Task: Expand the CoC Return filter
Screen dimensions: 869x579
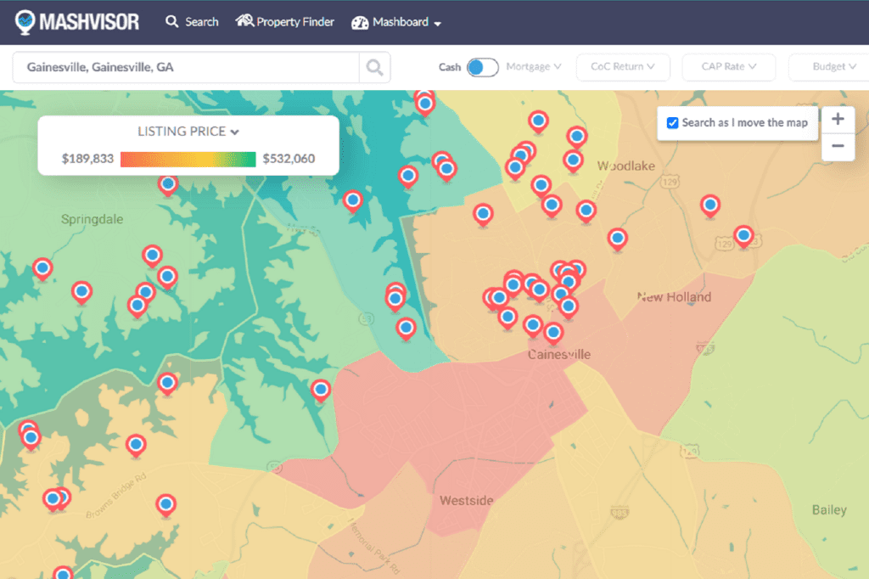Action: tap(623, 66)
